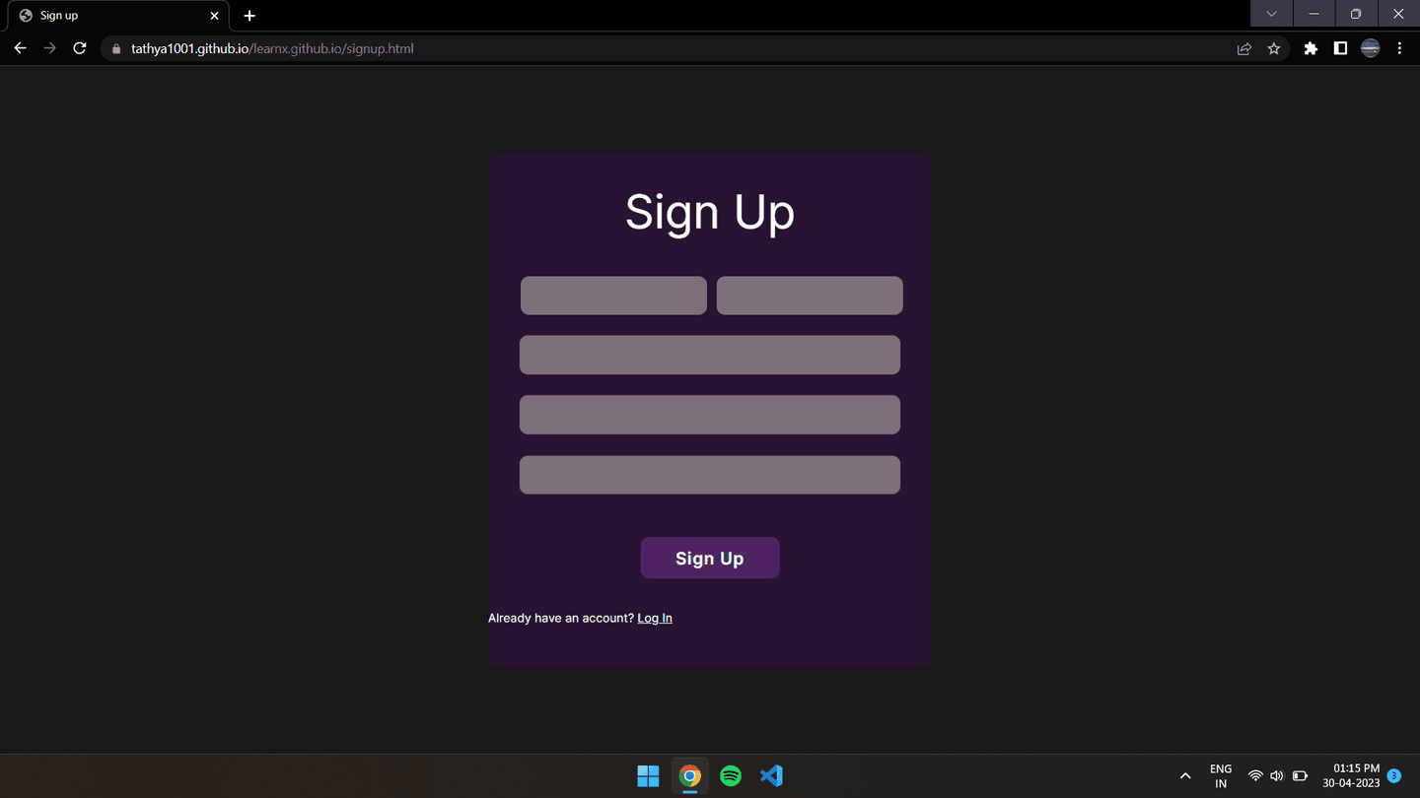Viewport: 1420px width, 798px height.
Task: Open the tab search dropdown arrow
Action: [x=1271, y=14]
